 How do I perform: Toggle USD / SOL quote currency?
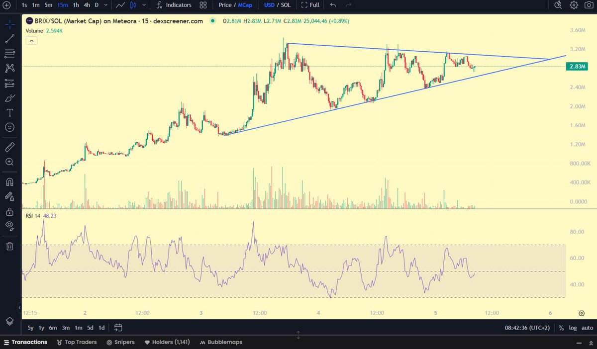[278, 5]
